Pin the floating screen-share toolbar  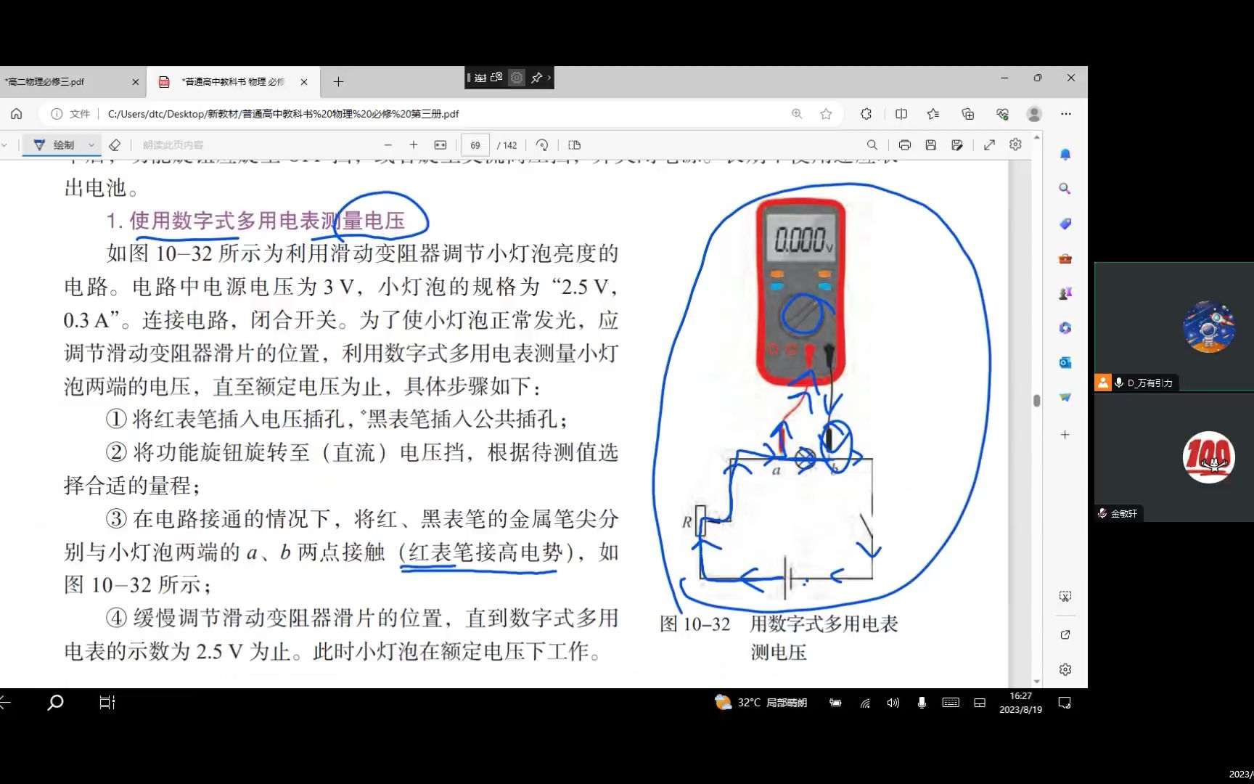click(x=537, y=78)
